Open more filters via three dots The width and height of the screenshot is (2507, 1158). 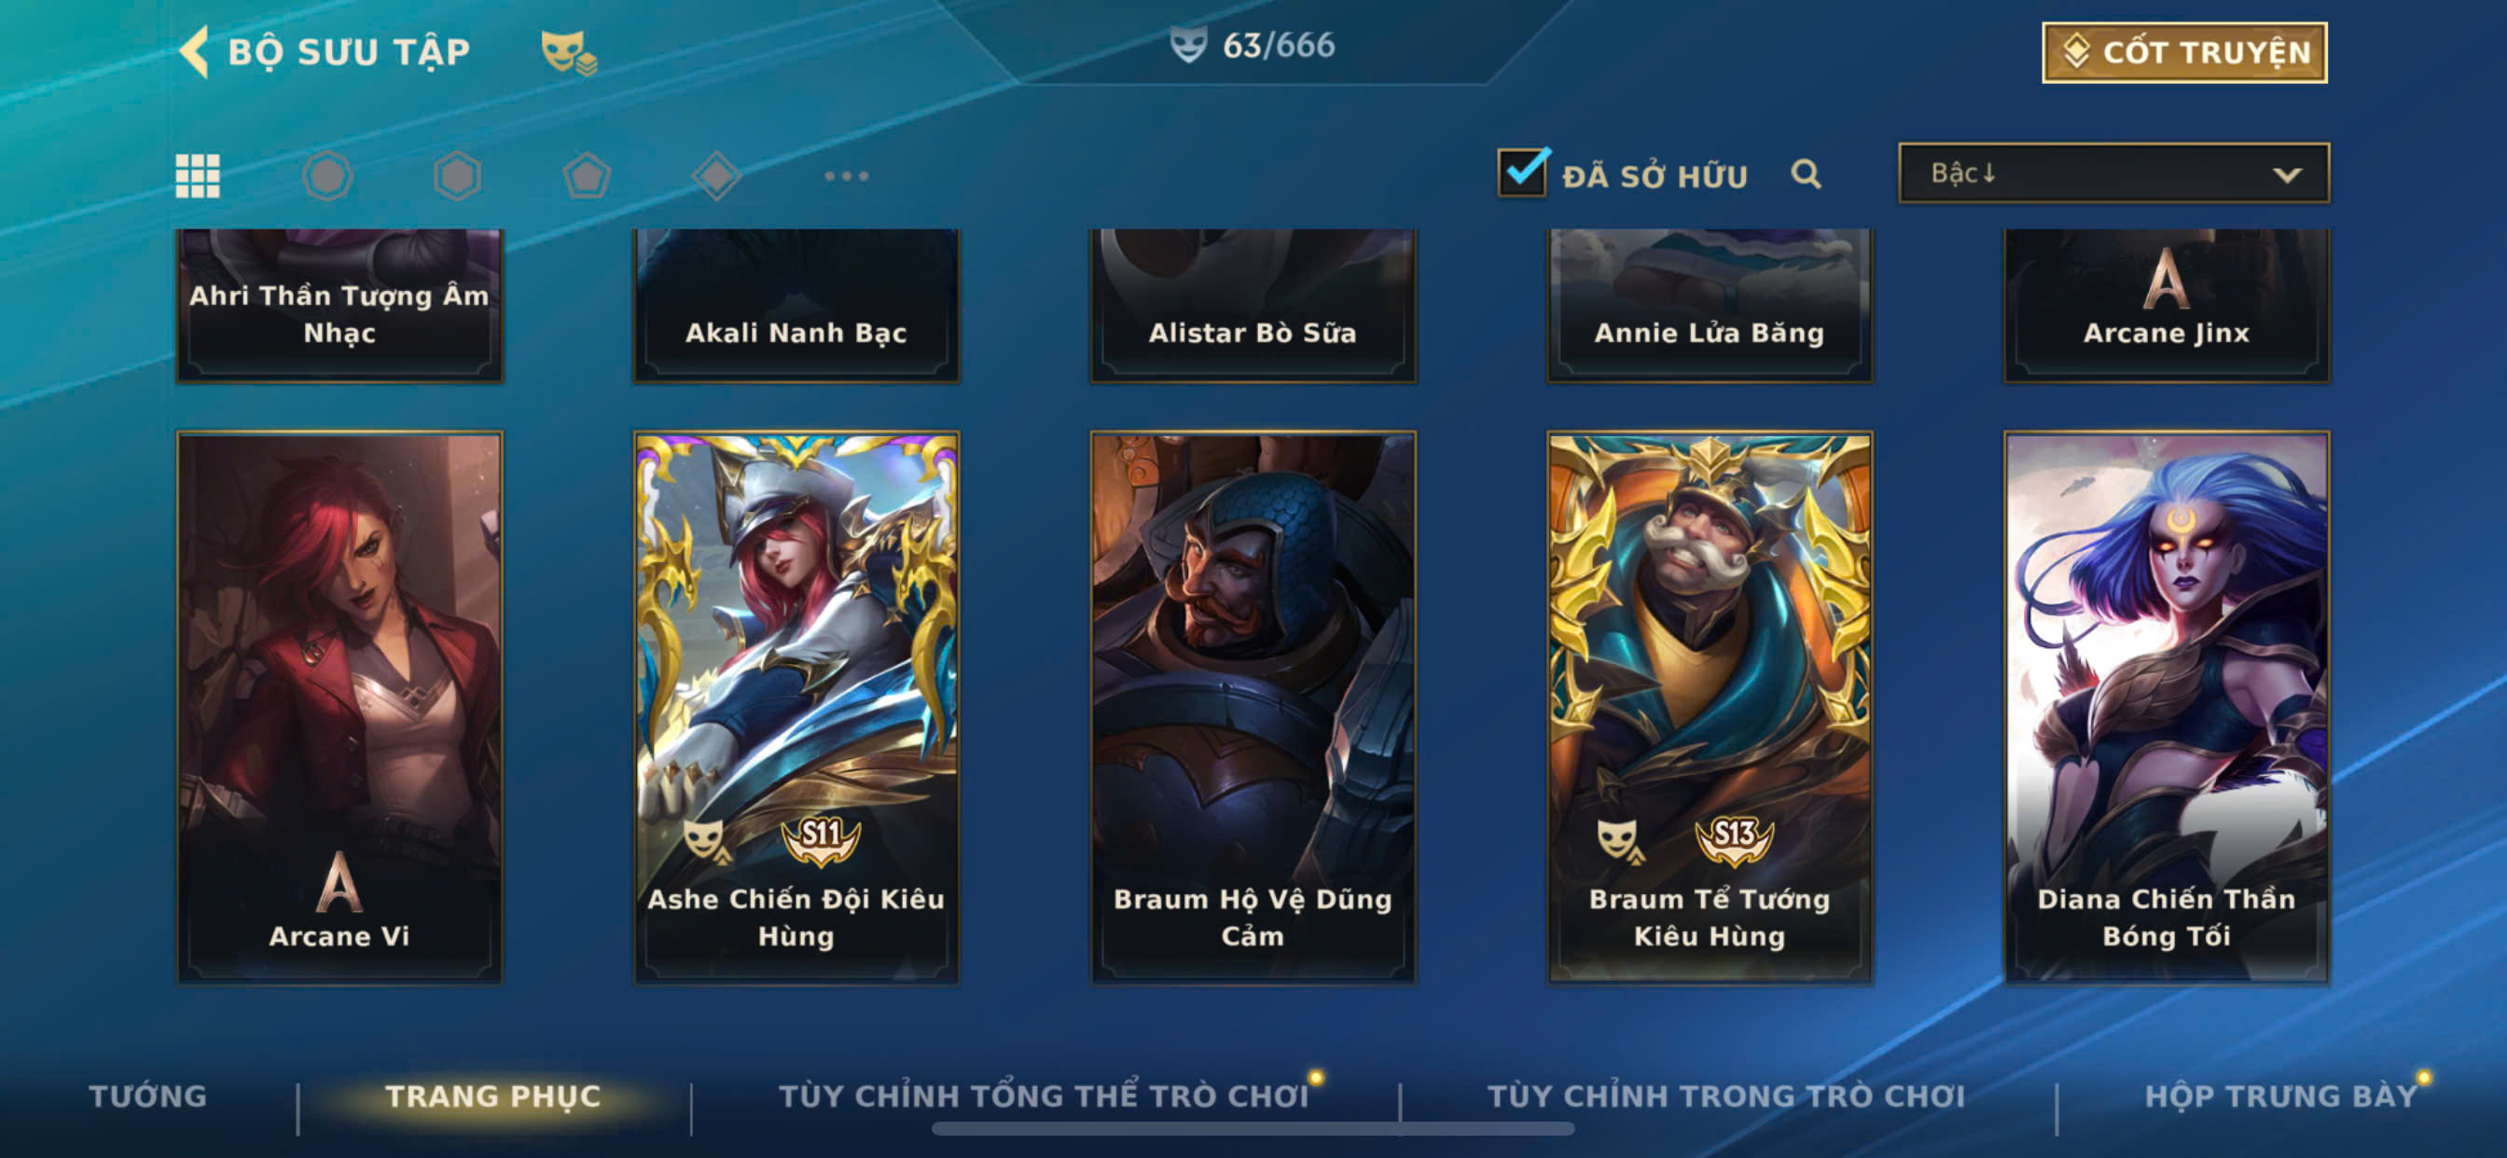[846, 176]
